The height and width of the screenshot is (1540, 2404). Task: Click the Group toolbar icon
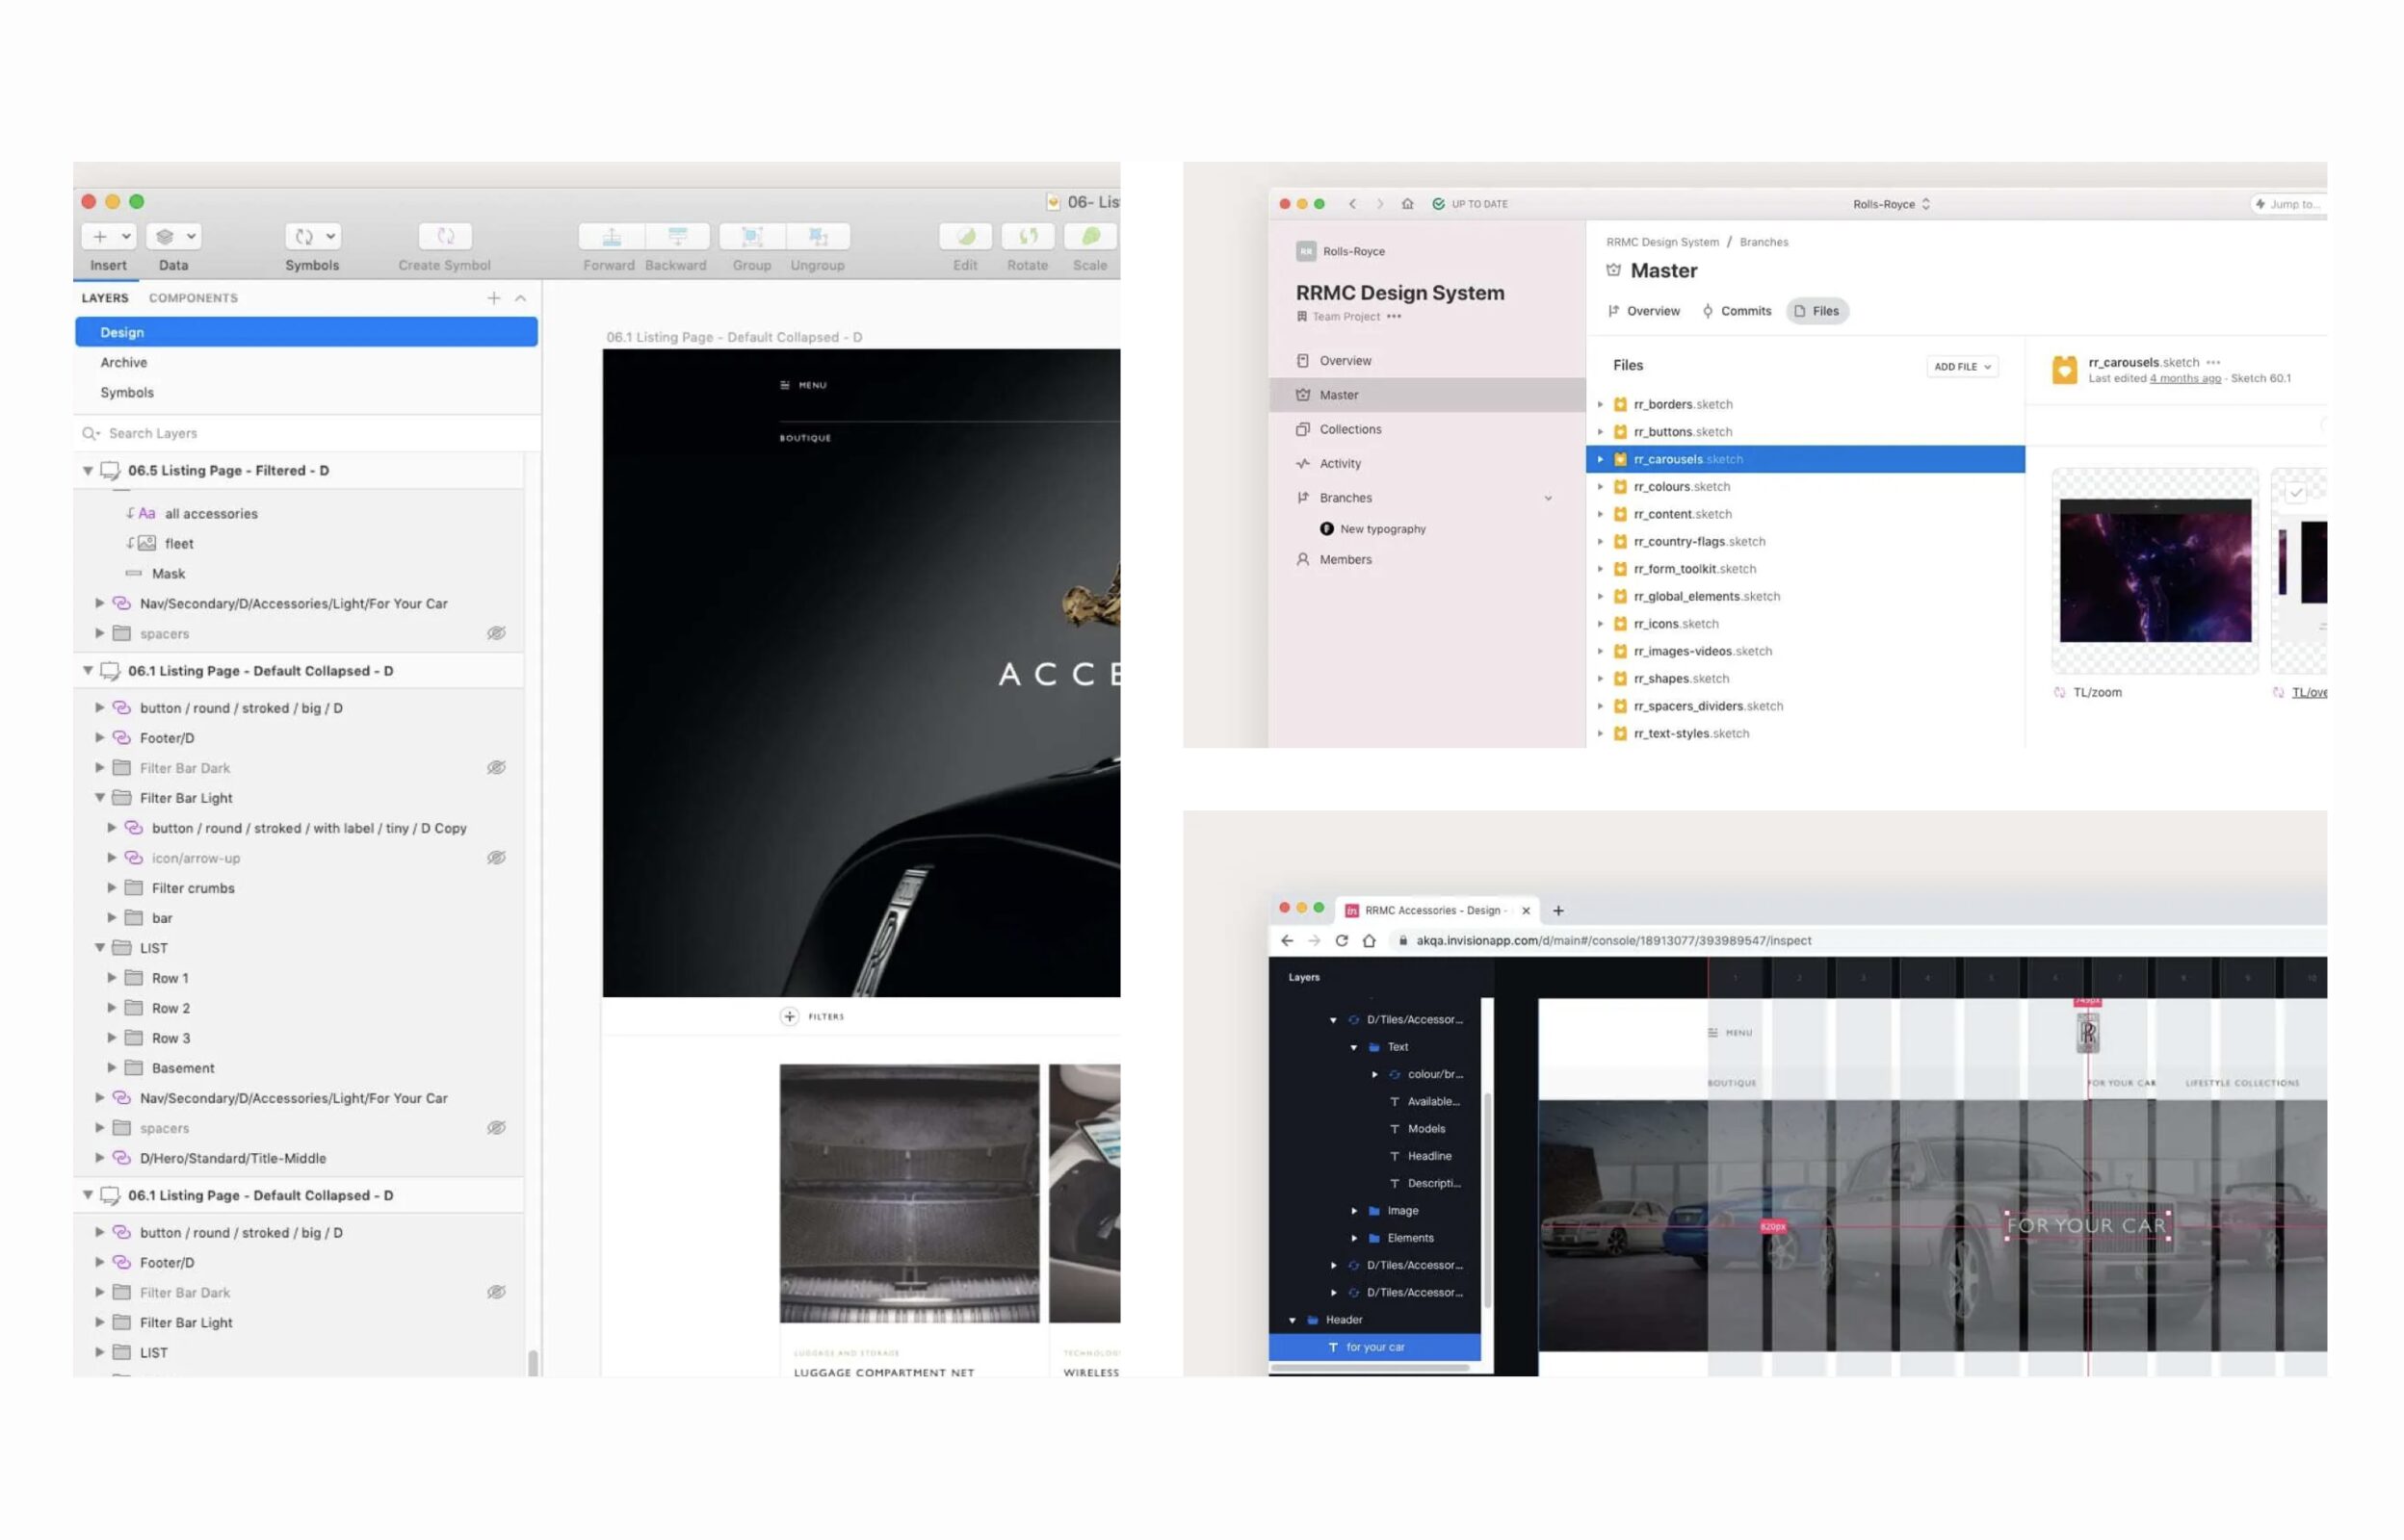[x=751, y=236]
